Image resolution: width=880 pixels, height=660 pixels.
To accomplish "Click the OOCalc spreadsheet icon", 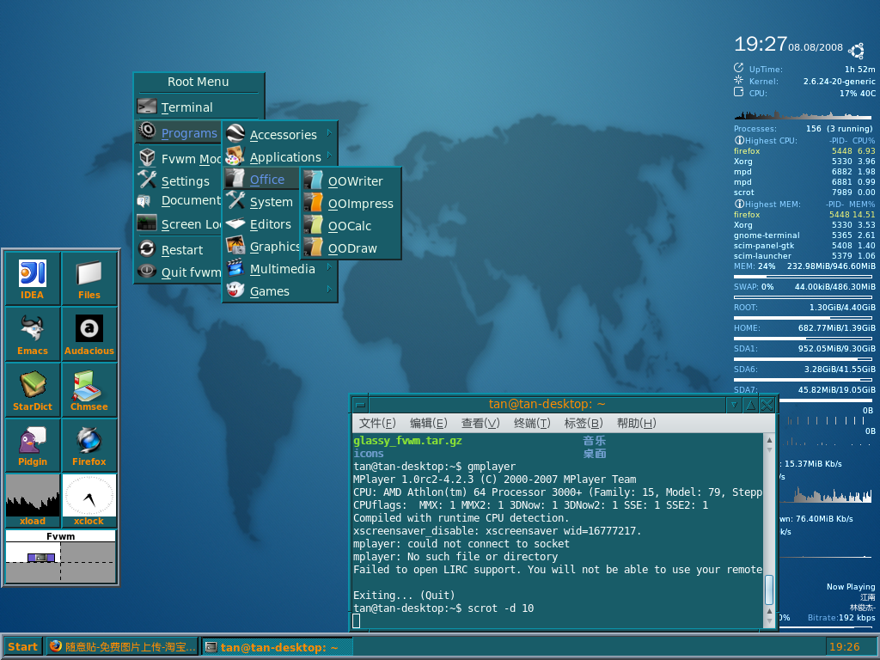I will [313, 225].
